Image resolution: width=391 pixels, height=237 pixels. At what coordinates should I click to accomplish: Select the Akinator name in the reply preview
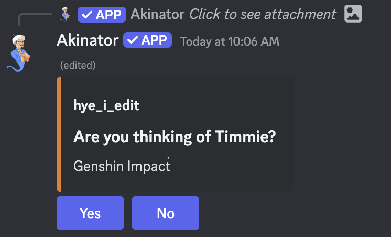(157, 15)
